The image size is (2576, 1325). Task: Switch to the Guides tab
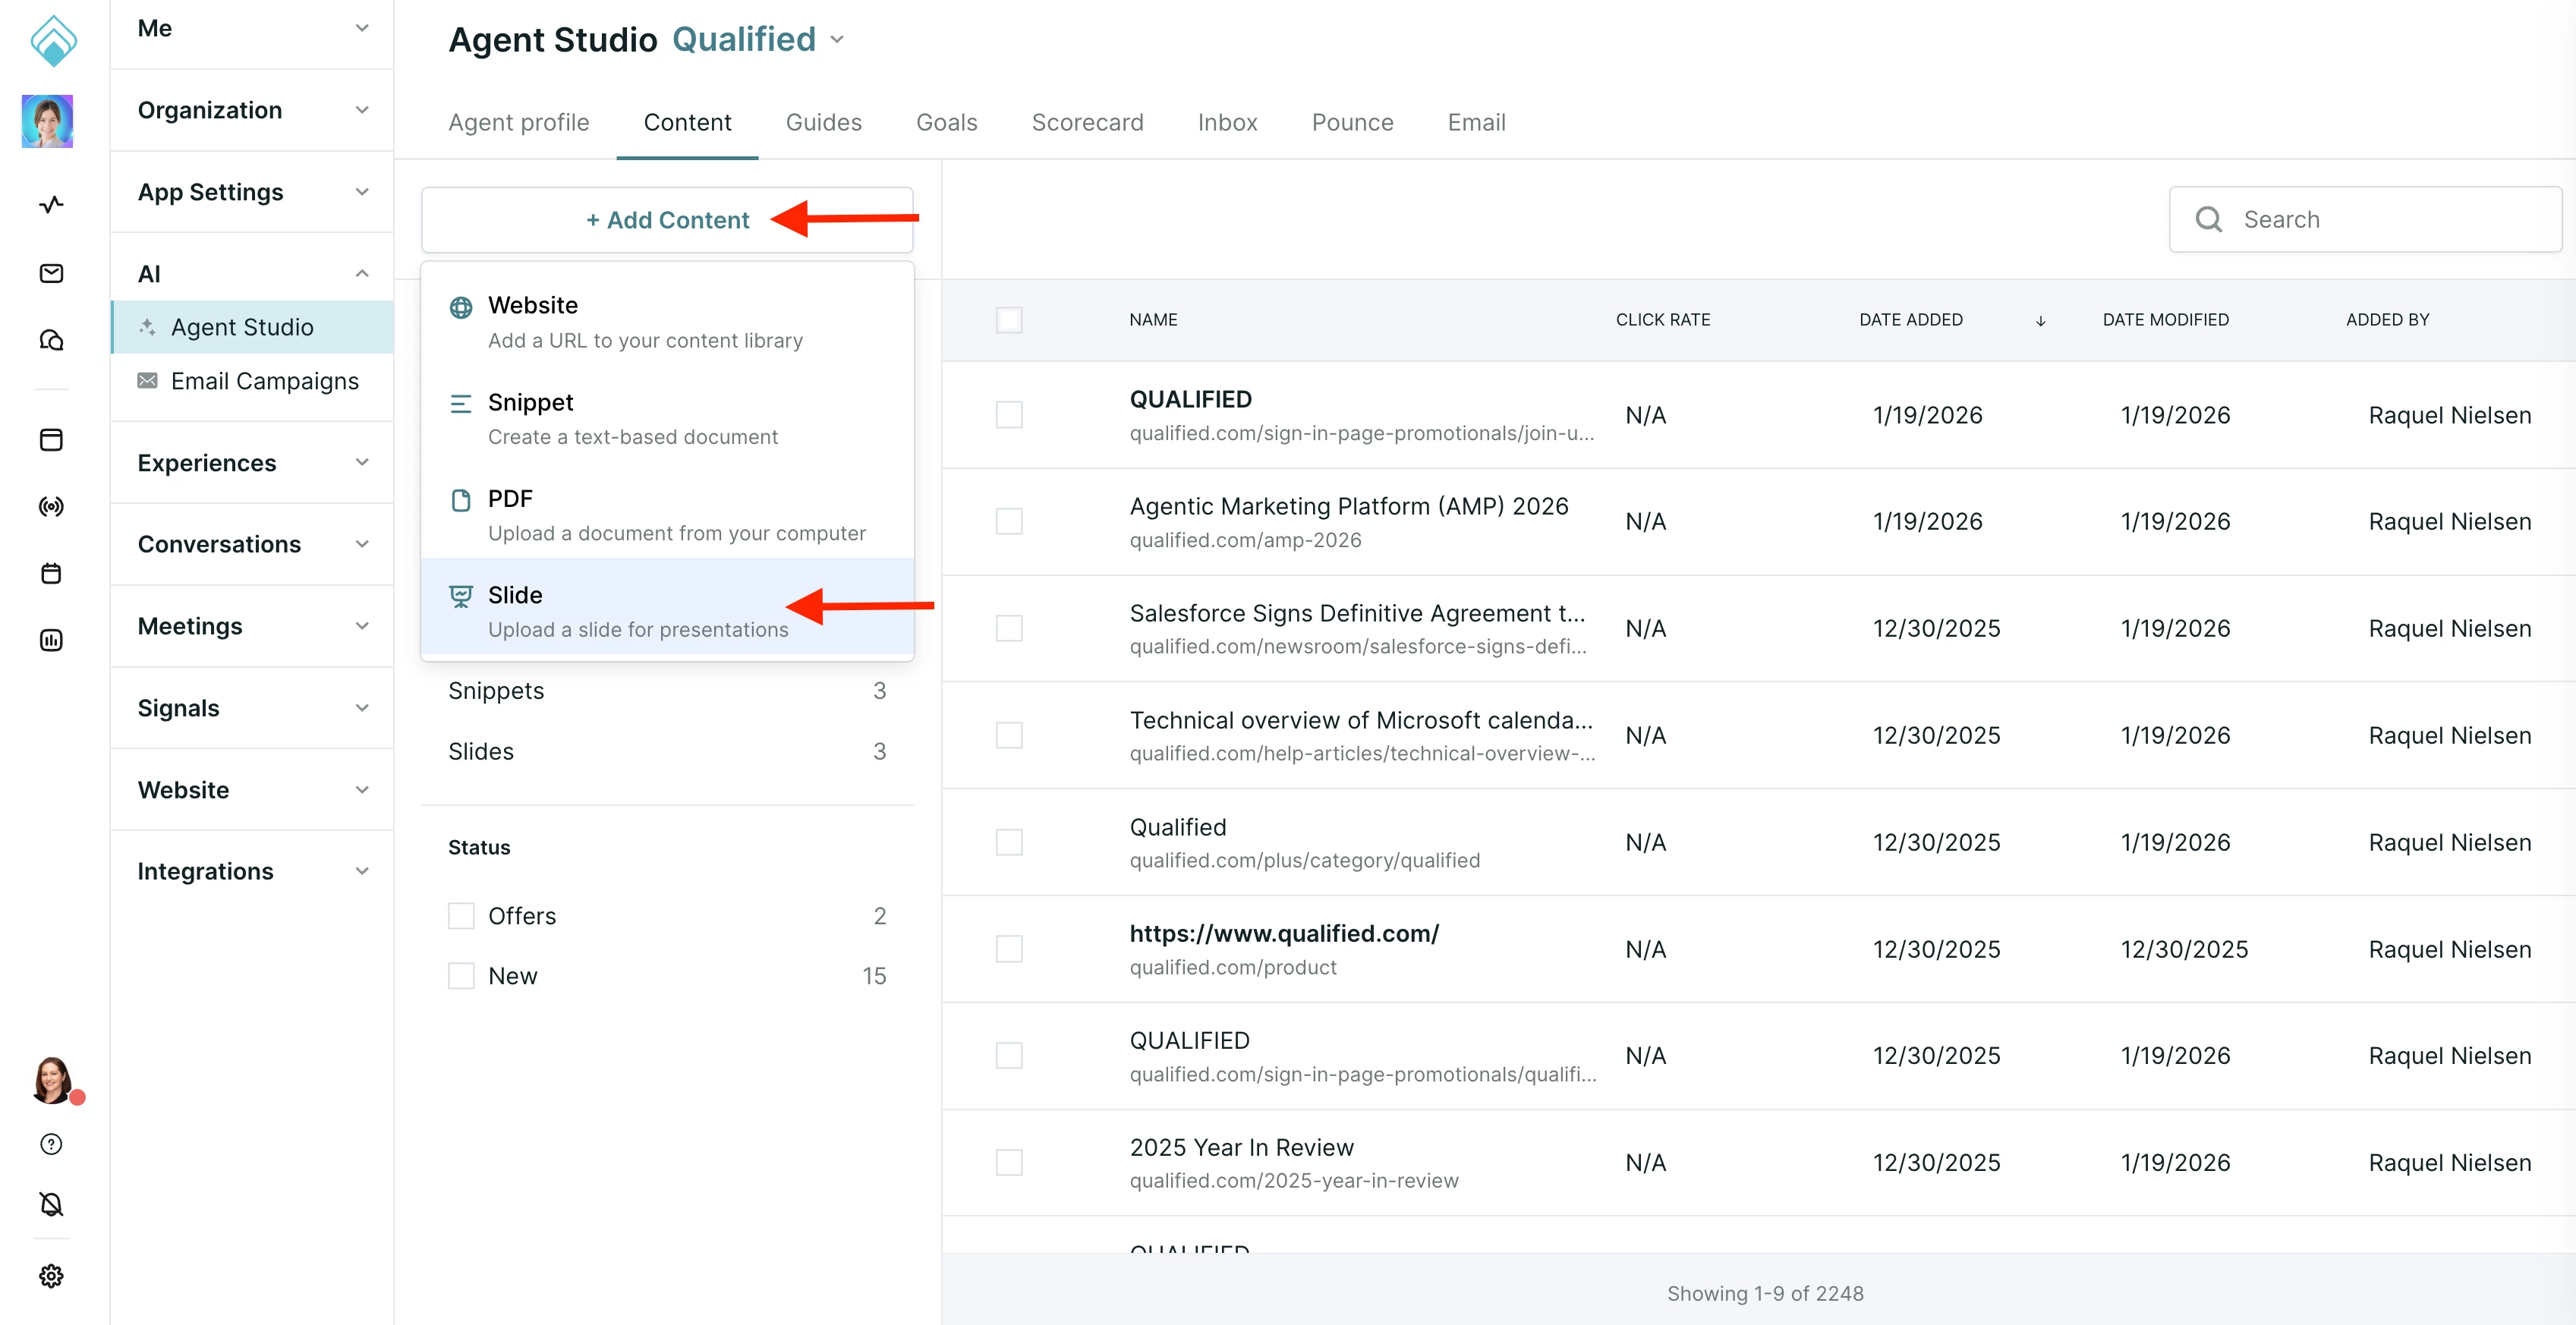pos(823,122)
